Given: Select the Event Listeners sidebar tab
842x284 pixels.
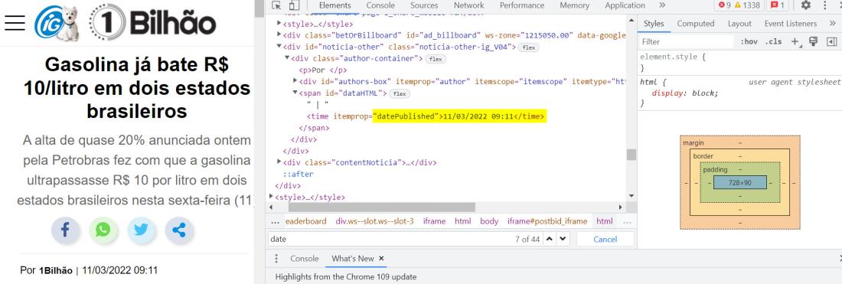Looking at the screenshot, I should click(791, 24).
